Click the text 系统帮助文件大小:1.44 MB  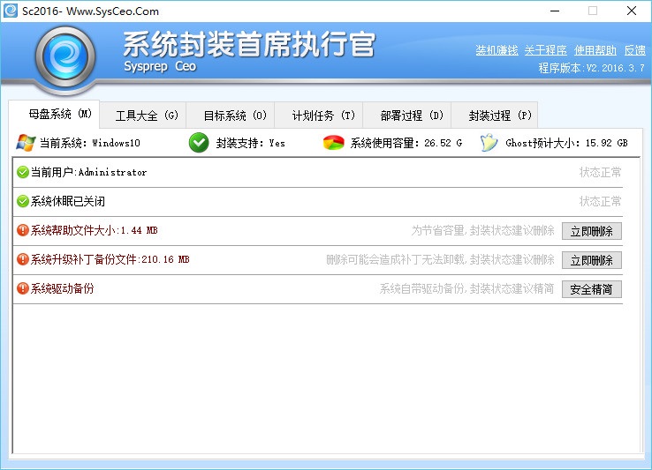(x=94, y=230)
